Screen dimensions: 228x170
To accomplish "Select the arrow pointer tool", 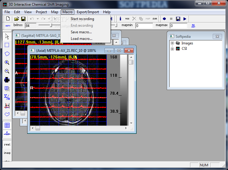I will point(7,36).
